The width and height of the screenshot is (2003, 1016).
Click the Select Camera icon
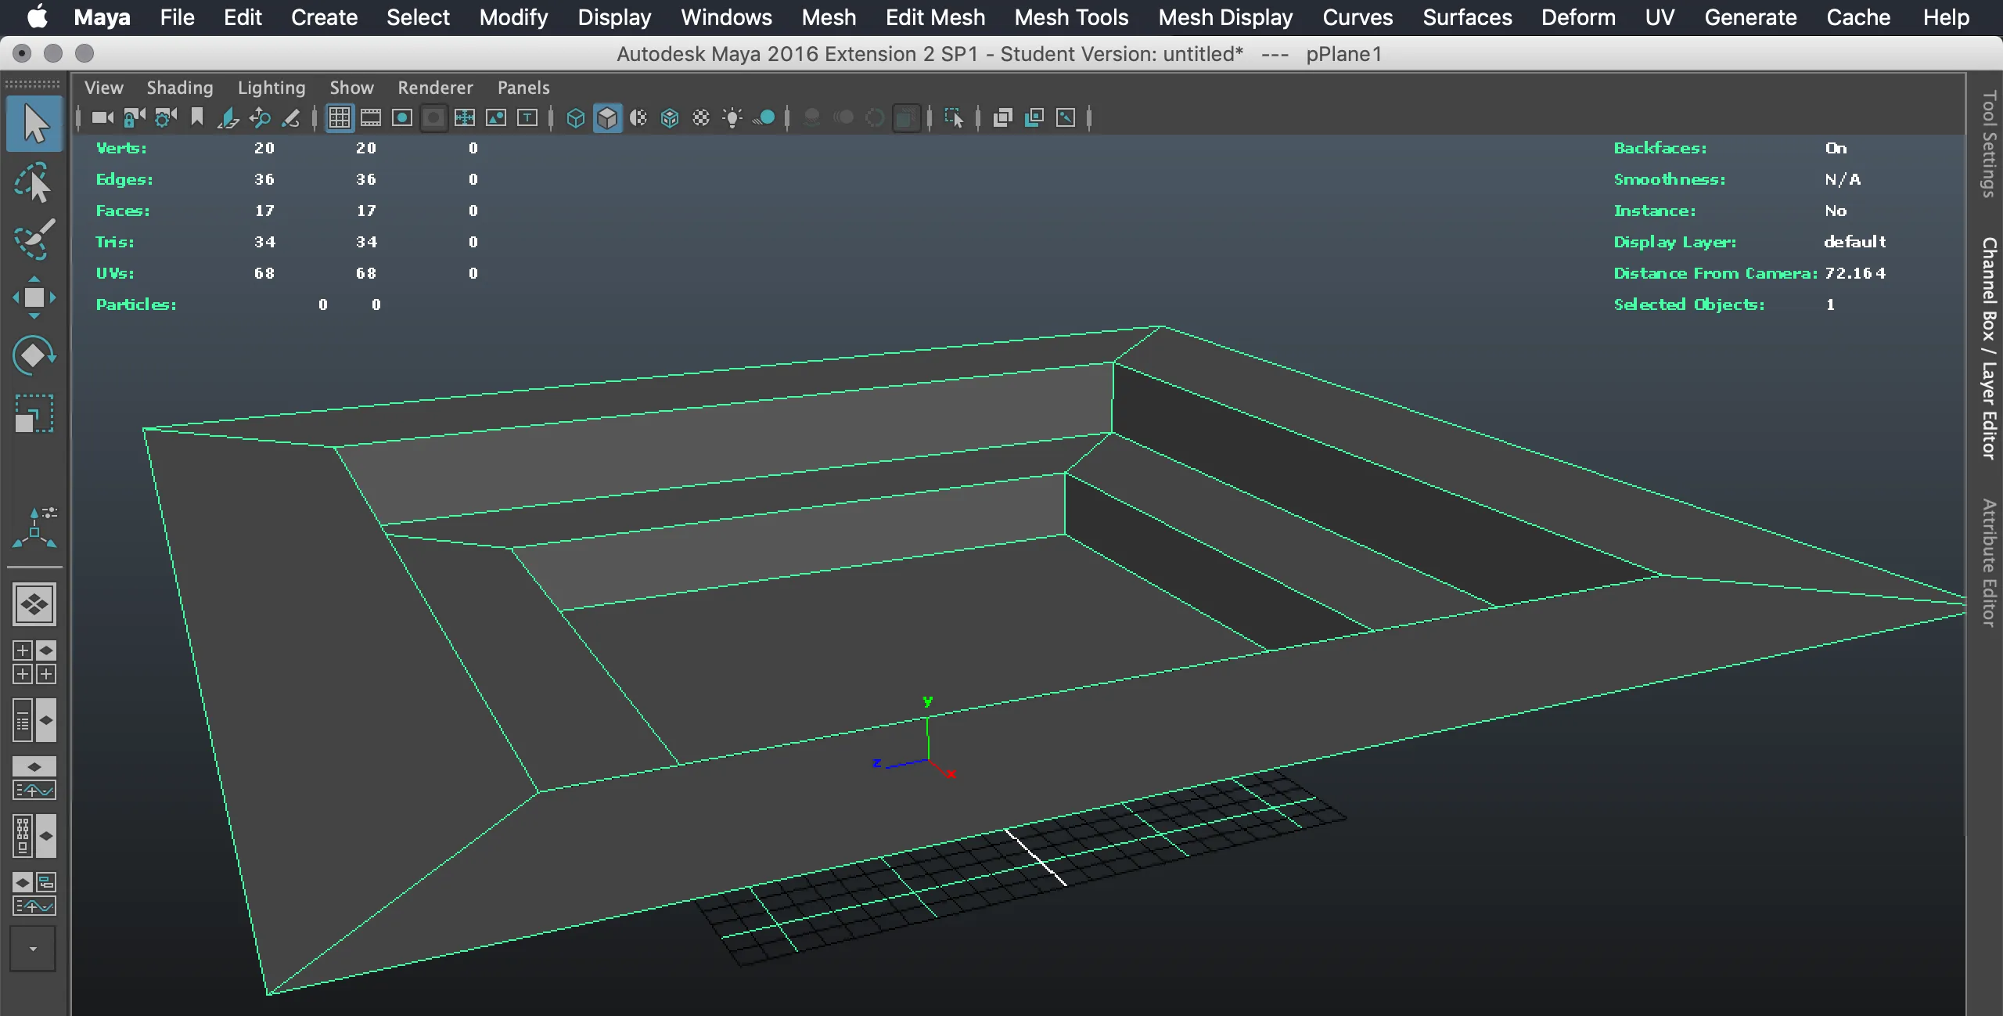click(102, 118)
